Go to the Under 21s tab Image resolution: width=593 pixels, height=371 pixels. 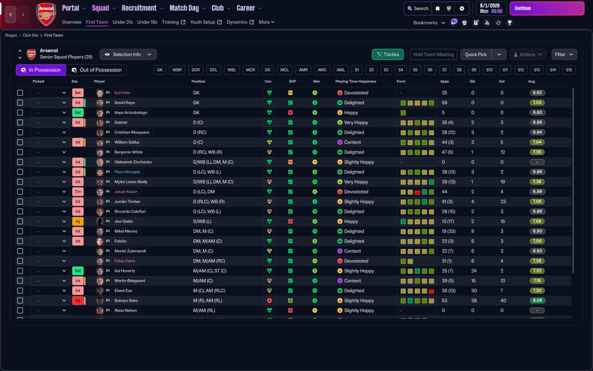tap(123, 22)
